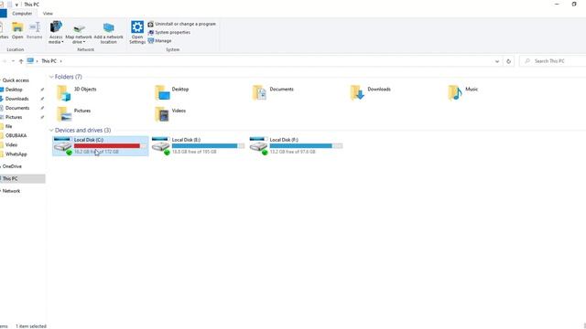Open WhatsApp folder in sidebar
The width and height of the screenshot is (586, 329).
[x=16, y=154]
